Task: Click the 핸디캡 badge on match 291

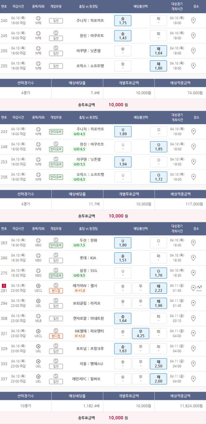Action: click(56, 291)
